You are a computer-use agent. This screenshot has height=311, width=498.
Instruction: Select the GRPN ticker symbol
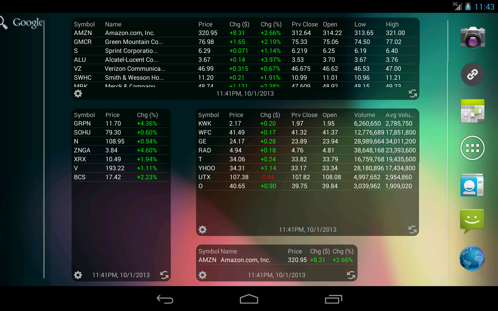82,124
